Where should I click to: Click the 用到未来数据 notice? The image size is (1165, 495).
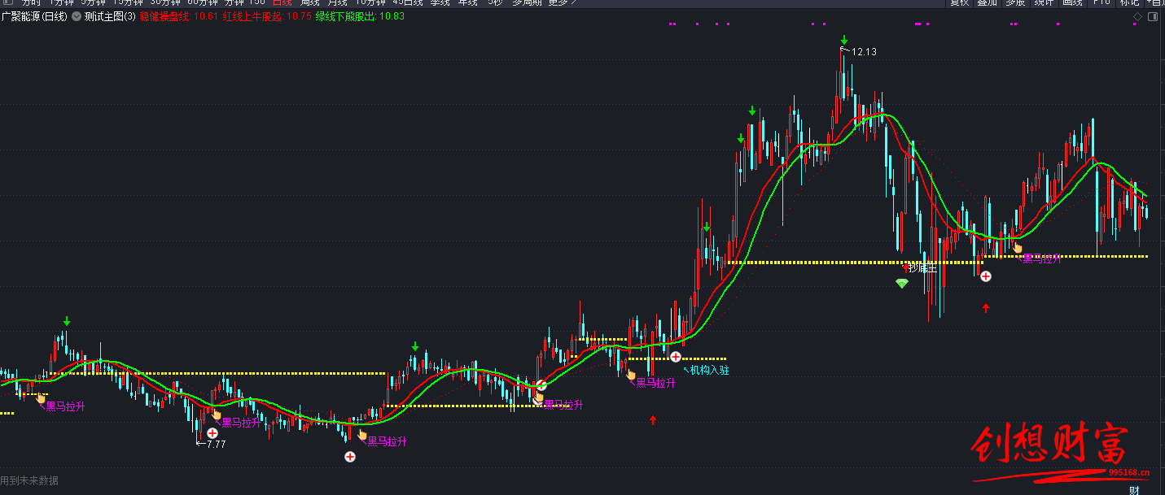pos(29,481)
